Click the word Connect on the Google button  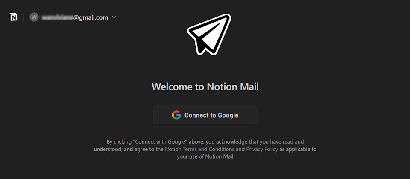point(195,115)
